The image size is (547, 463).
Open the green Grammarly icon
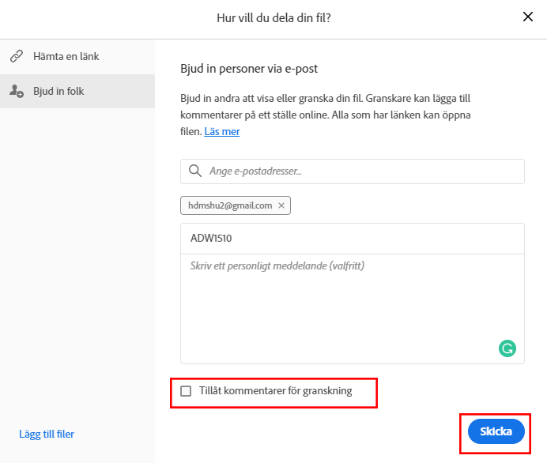507,348
